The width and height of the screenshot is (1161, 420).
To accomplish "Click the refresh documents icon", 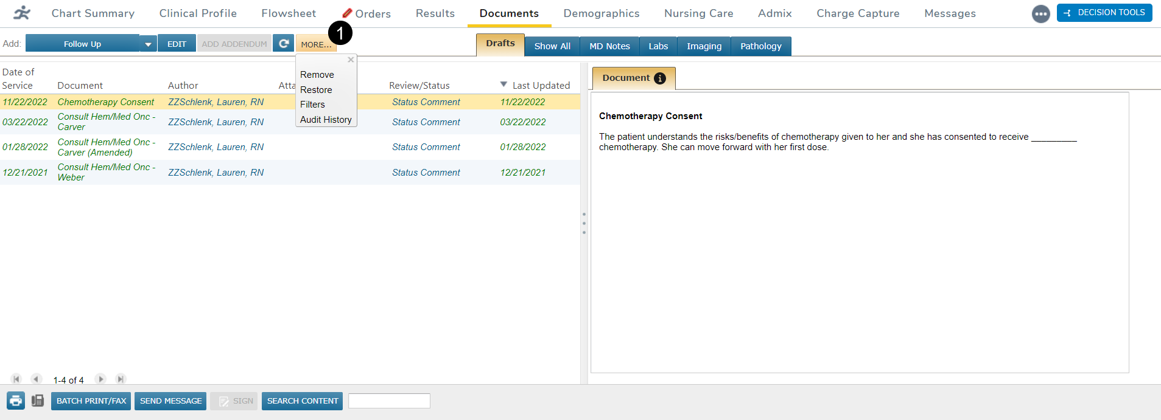I will click(283, 44).
